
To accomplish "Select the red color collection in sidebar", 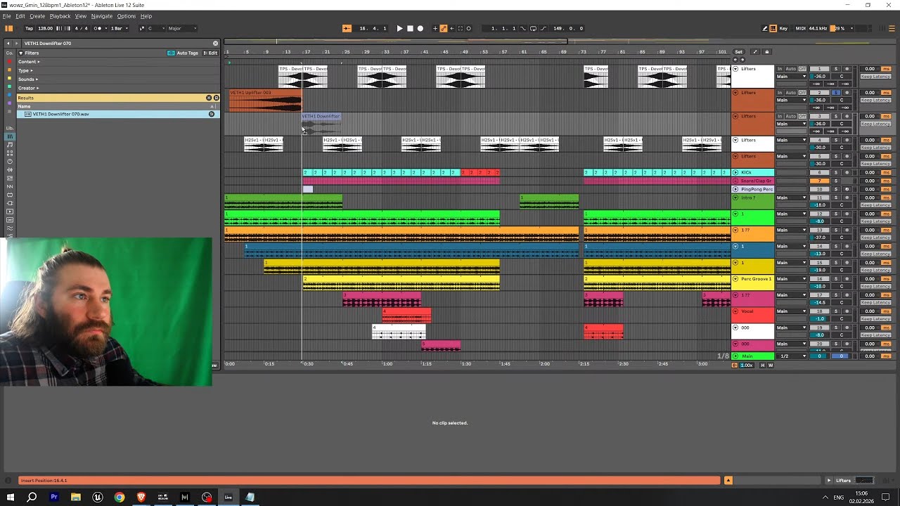I will pos(9,61).
